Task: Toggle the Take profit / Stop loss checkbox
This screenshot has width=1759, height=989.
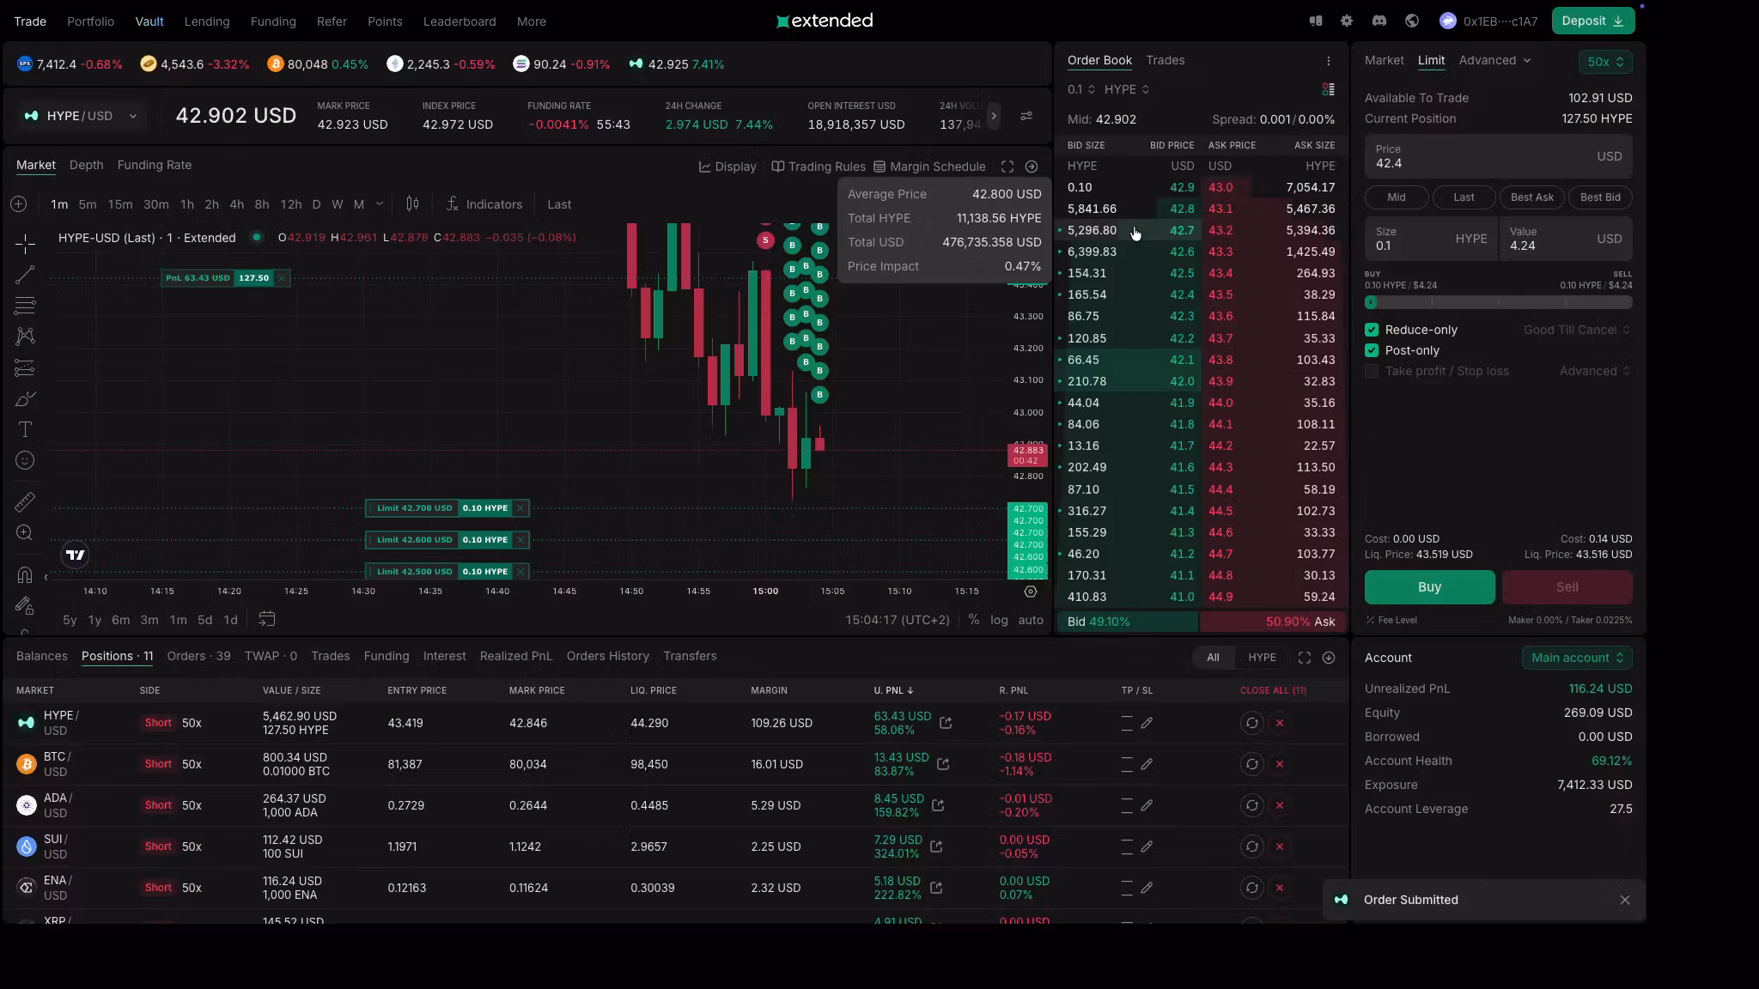Action: click(1372, 371)
